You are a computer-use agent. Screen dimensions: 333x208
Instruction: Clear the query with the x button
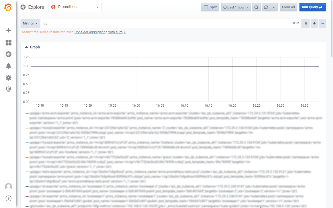pyautogui.click(x=306, y=23)
